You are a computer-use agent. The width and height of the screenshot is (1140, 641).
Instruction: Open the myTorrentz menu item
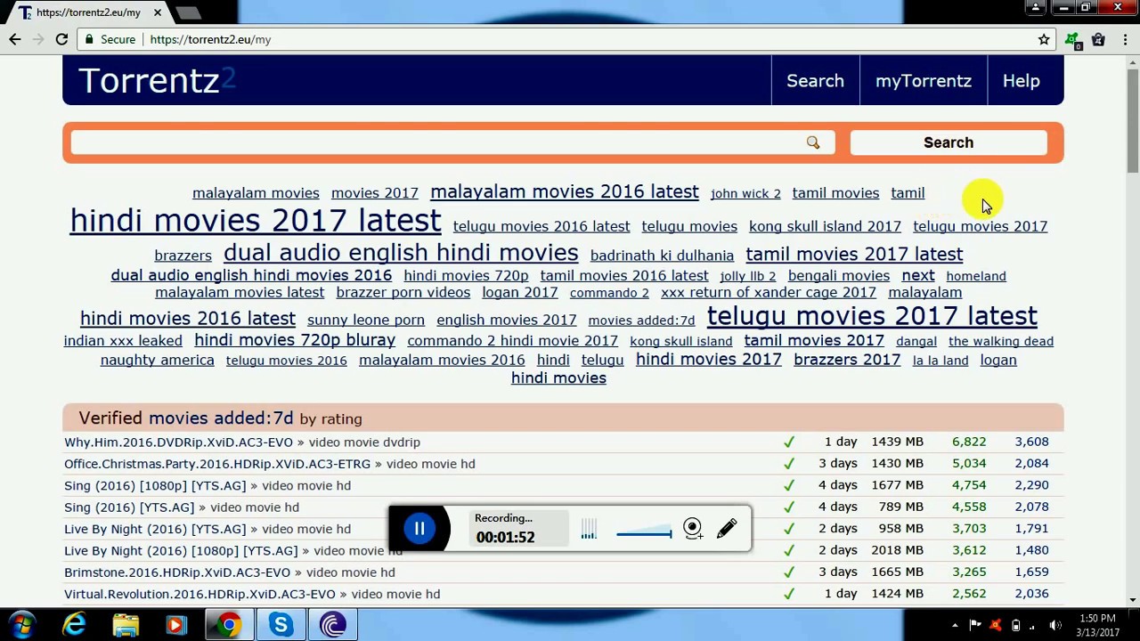[923, 81]
